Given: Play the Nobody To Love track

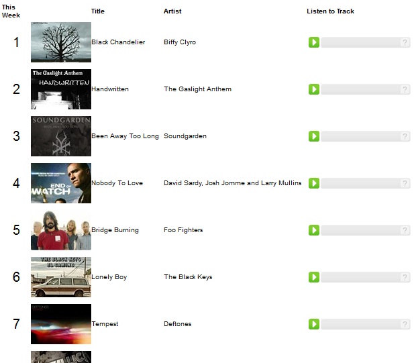Looking at the screenshot, I should (x=314, y=183).
